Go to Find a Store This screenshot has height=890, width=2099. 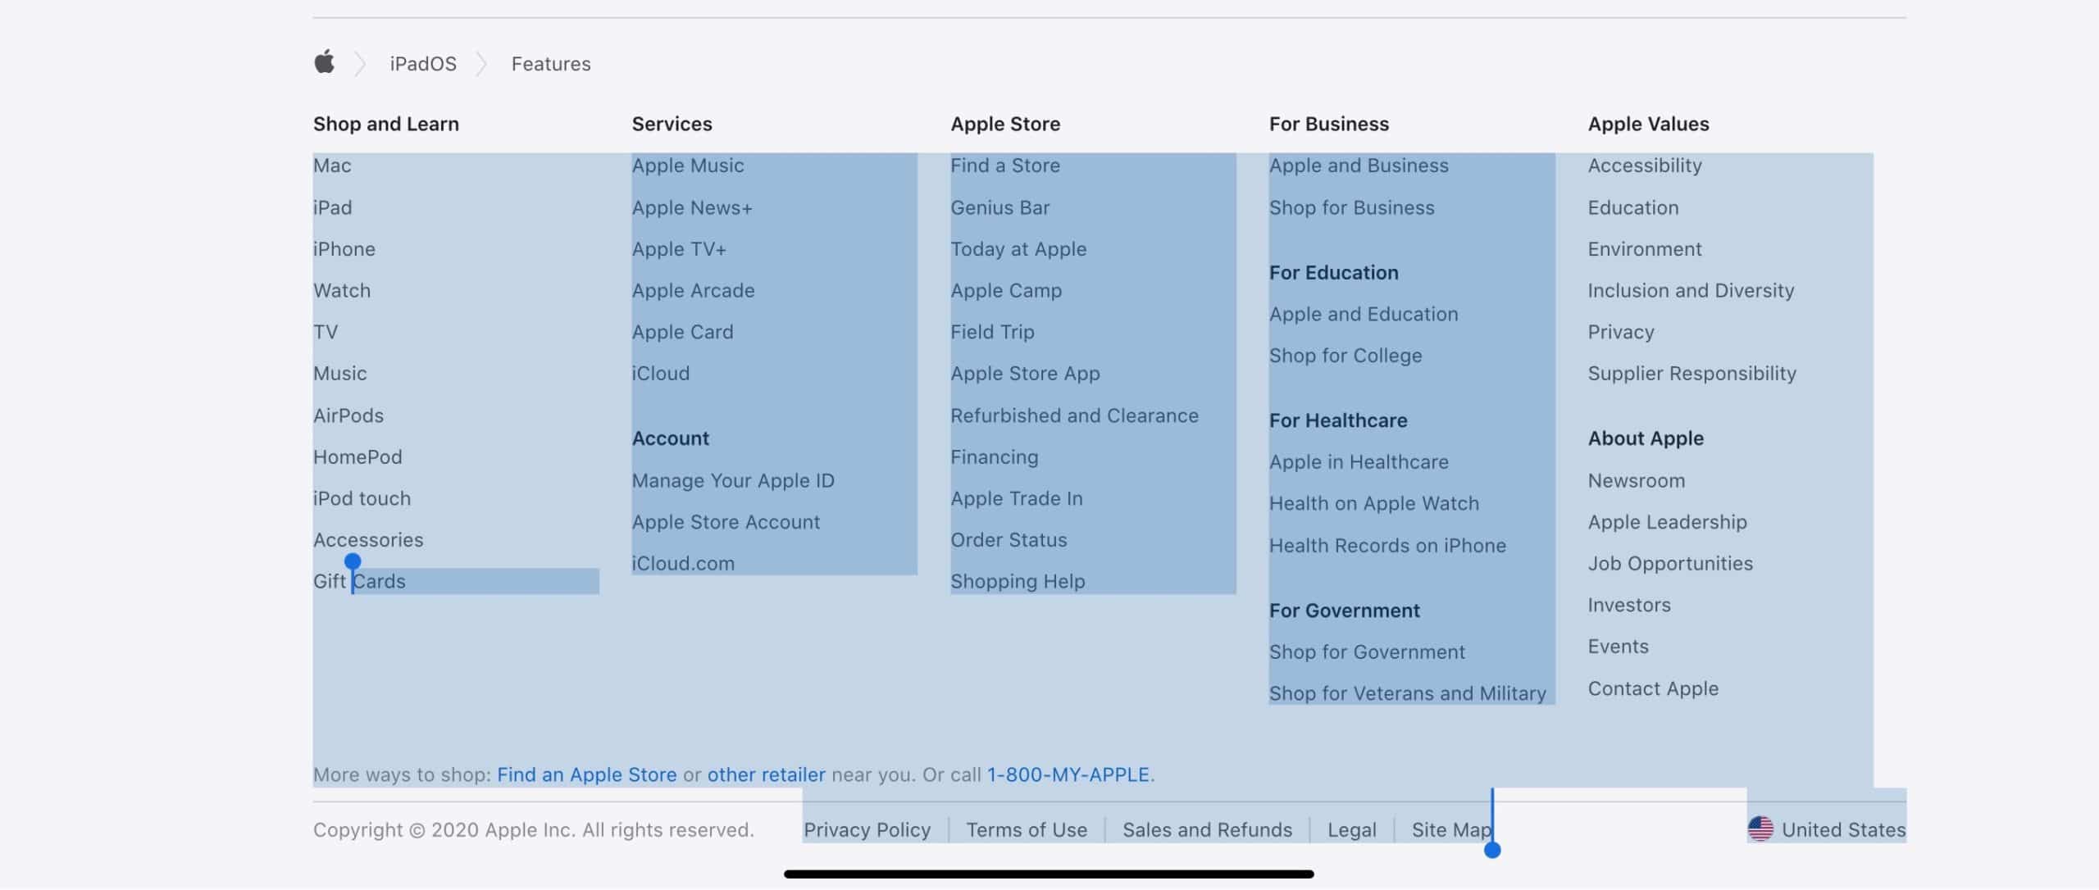tap(1005, 166)
